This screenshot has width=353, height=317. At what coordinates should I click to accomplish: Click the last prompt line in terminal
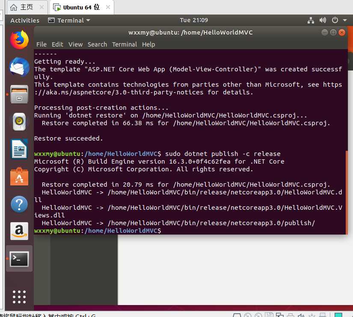coord(98,231)
